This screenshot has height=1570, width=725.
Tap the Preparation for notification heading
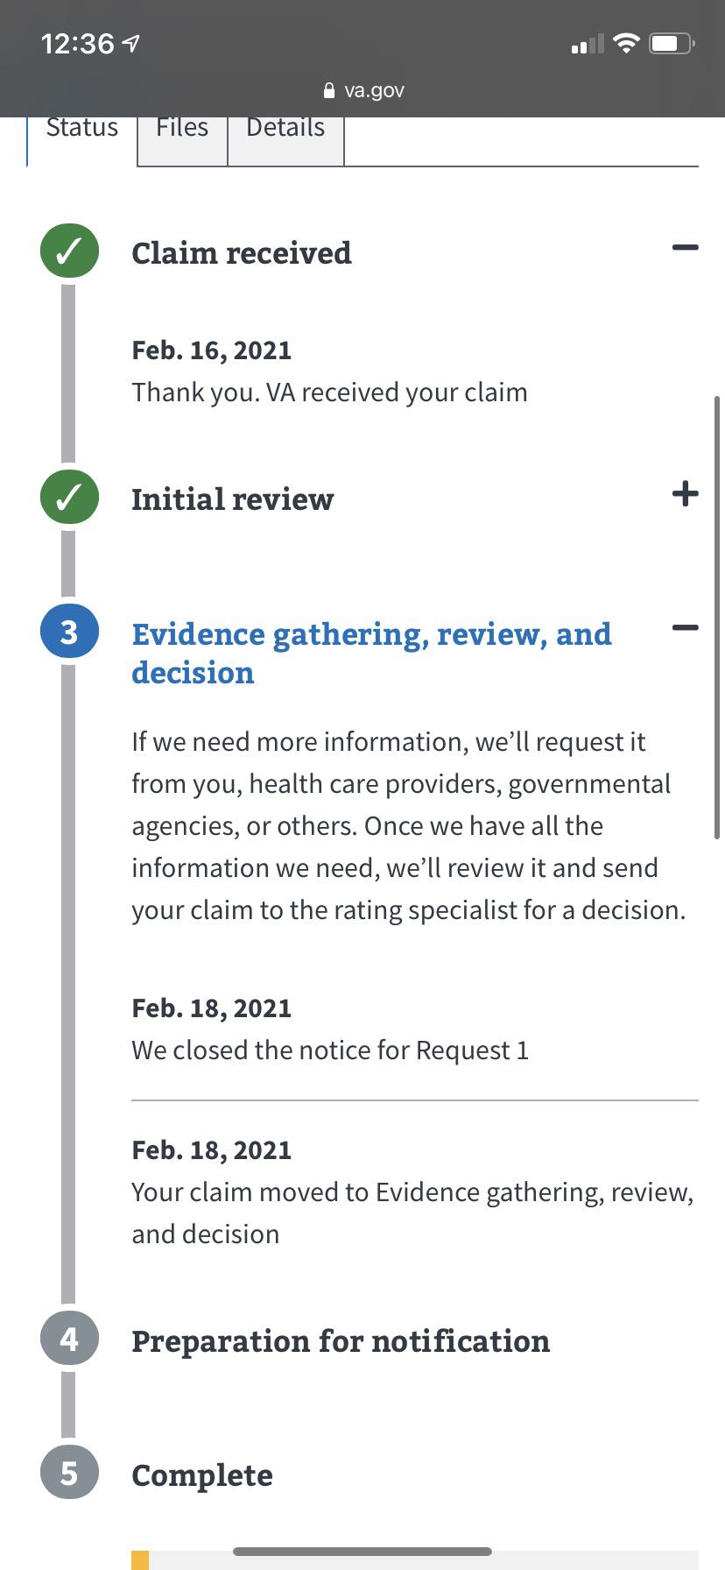click(341, 1341)
